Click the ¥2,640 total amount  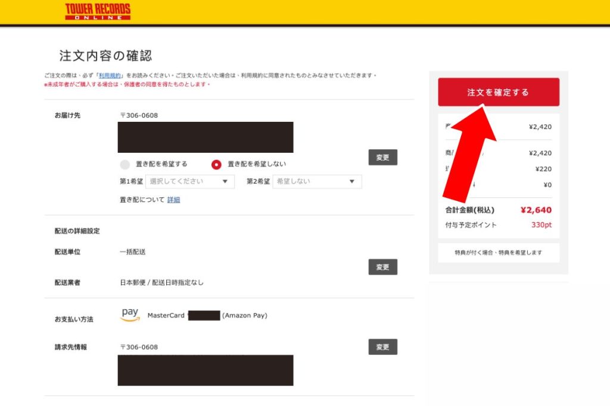pos(536,210)
